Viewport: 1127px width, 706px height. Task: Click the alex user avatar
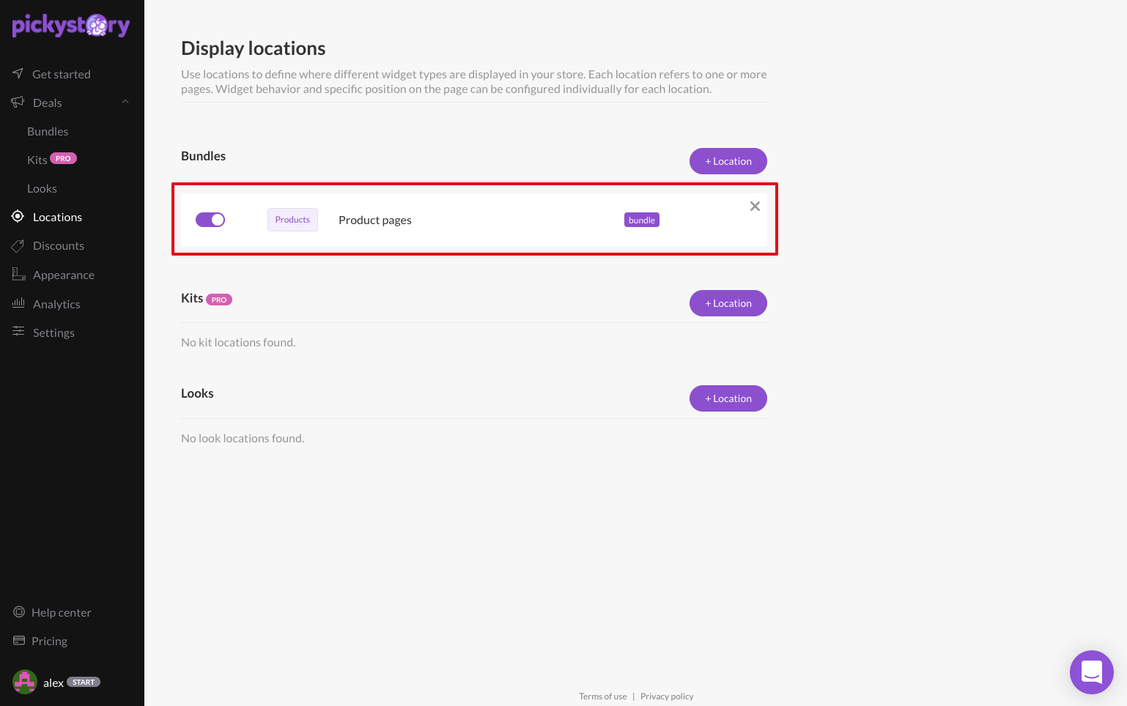coord(25,682)
